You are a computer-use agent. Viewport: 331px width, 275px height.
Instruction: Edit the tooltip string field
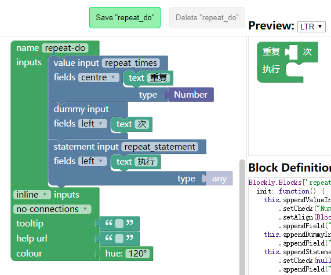(x=119, y=224)
